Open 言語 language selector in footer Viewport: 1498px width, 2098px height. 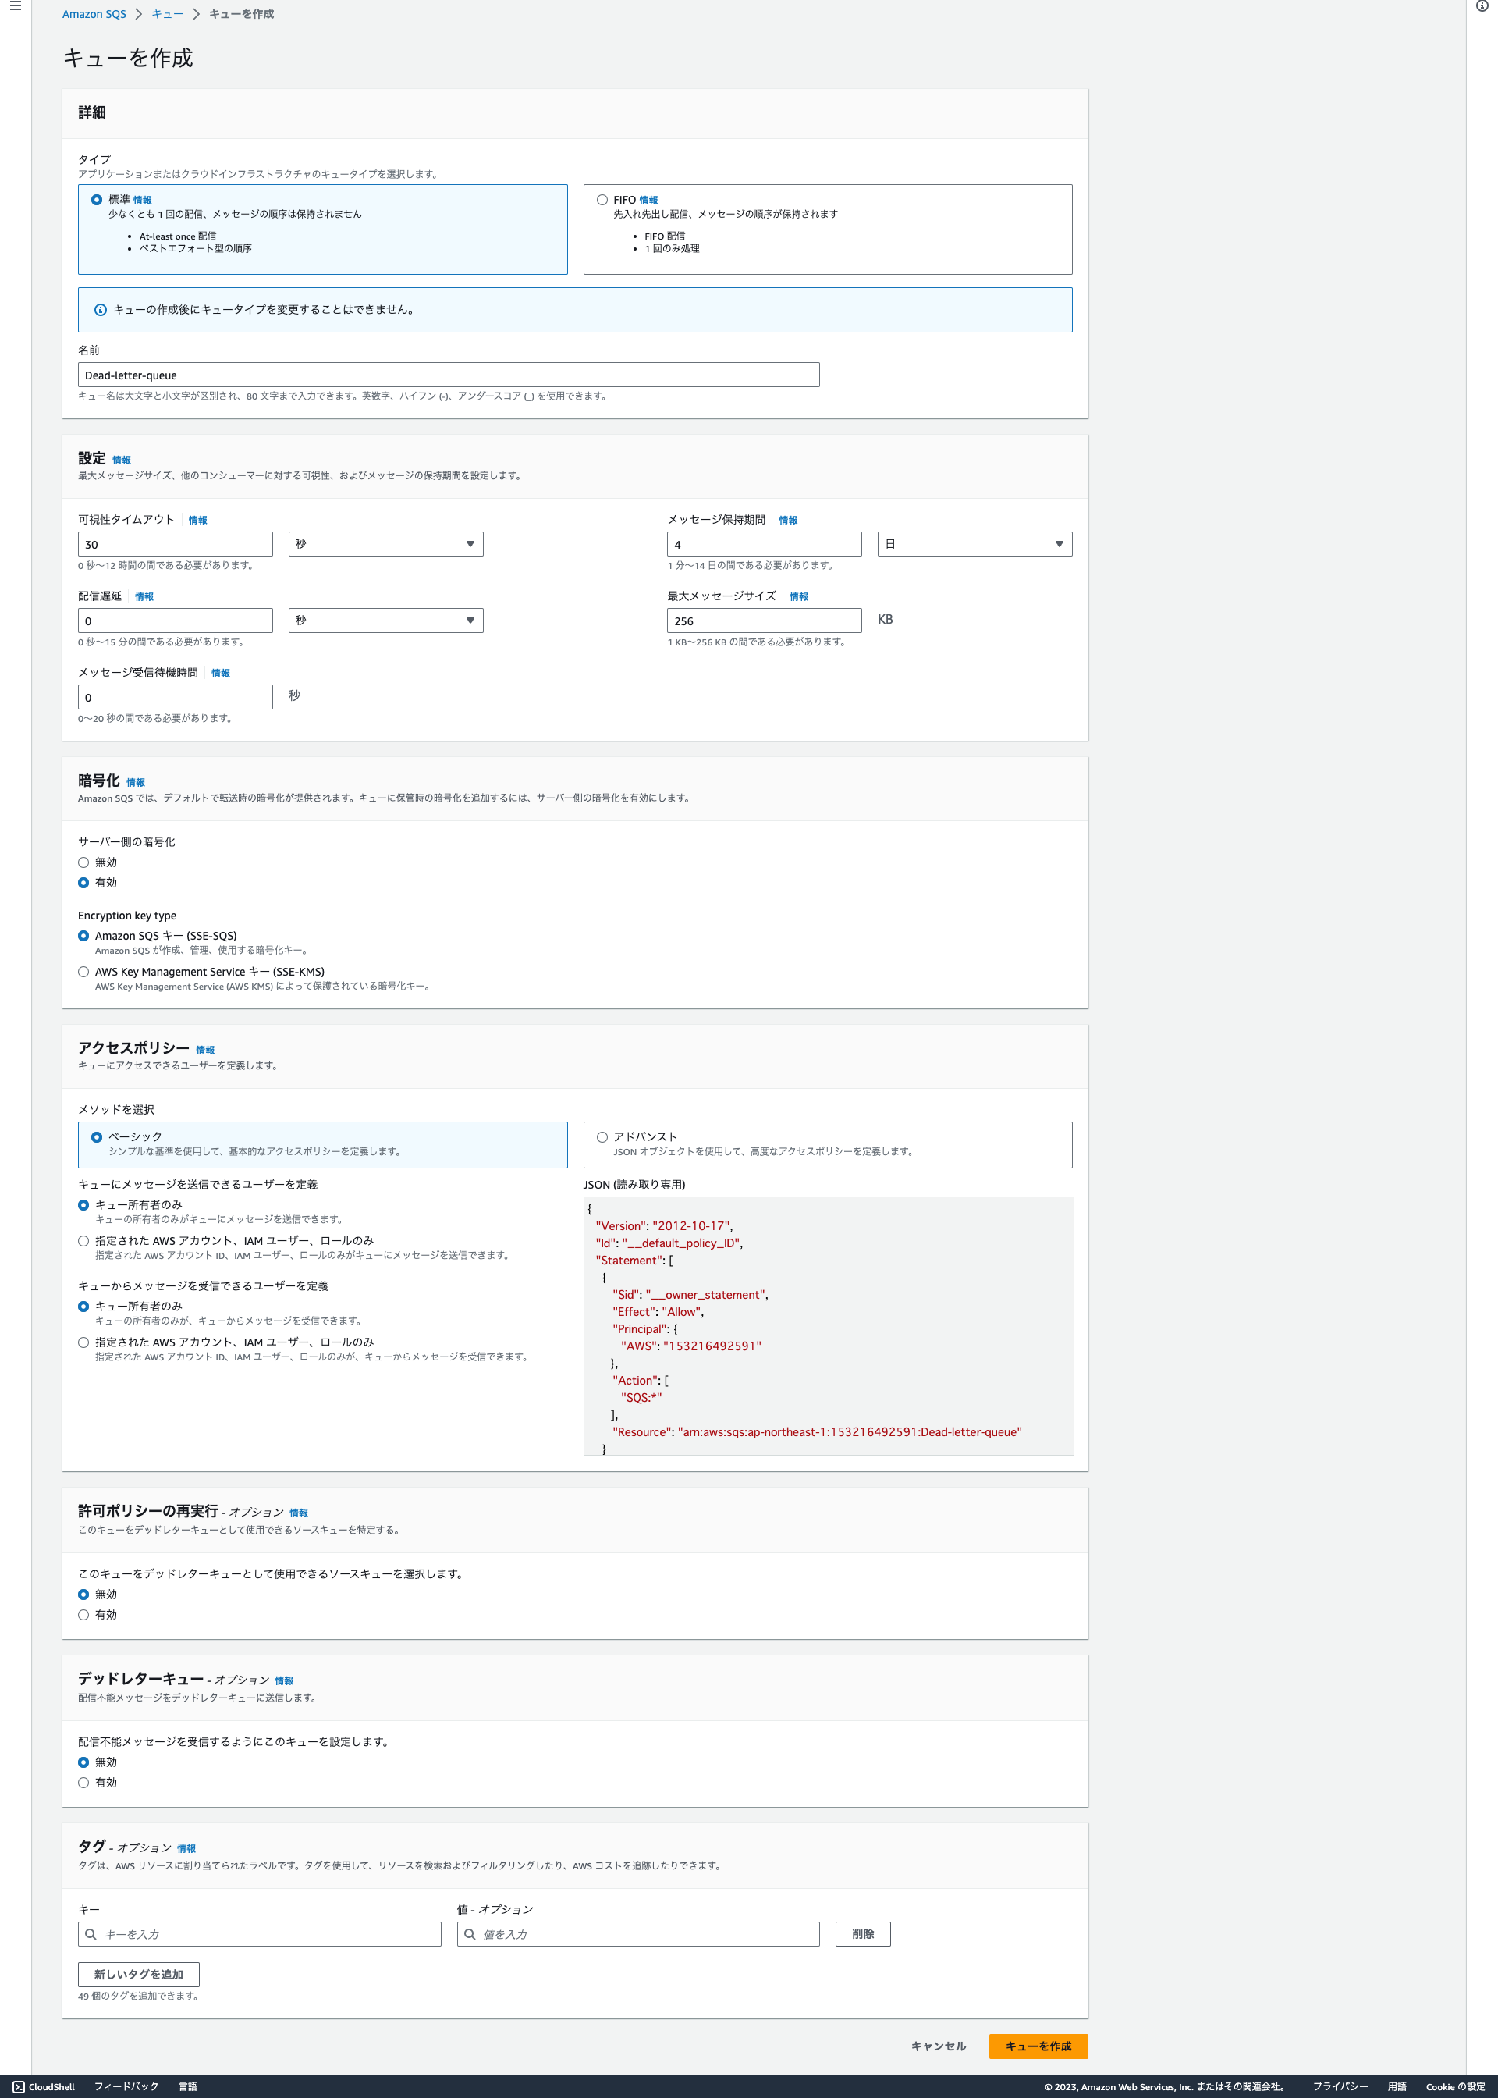click(x=187, y=2086)
